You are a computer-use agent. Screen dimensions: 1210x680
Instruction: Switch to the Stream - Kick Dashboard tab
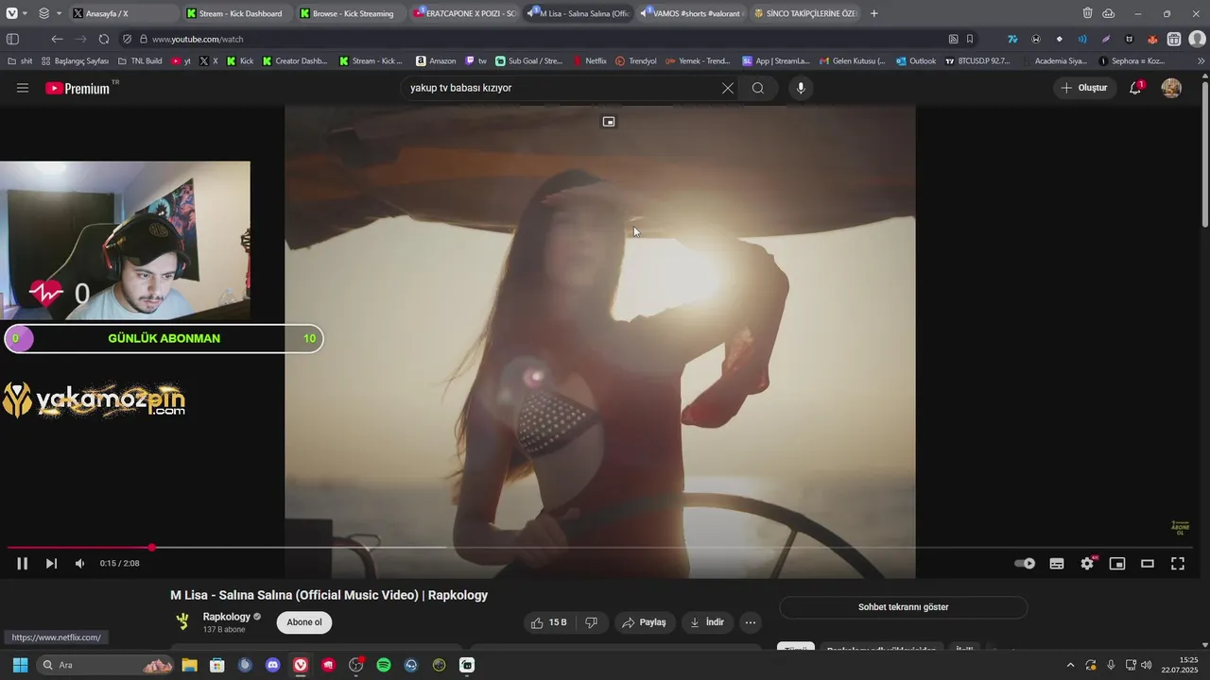pyautogui.click(x=236, y=13)
